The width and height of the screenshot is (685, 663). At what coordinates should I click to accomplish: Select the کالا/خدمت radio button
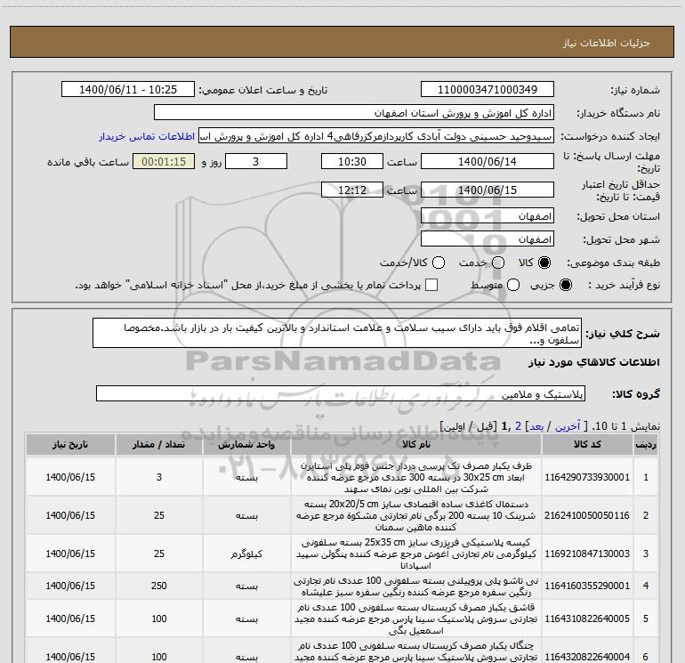tap(439, 263)
